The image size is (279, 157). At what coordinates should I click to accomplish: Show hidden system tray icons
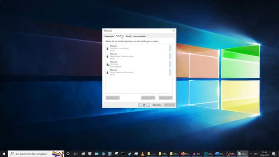tap(251, 154)
